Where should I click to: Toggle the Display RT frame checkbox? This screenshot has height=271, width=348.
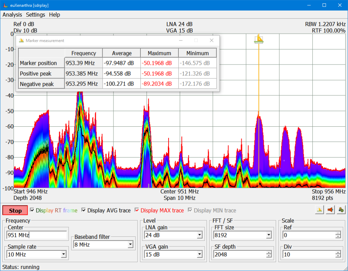[32, 210]
